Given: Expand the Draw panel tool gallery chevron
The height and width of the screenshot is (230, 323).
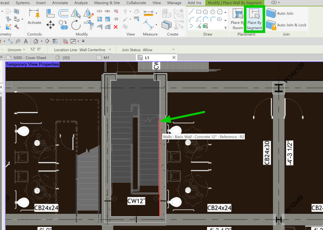Looking at the screenshot, I should click(x=226, y=27).
